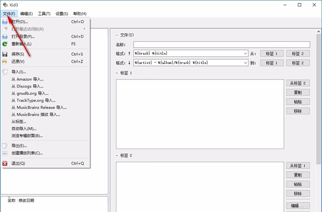This screenshot has width=322, height=212.
Task: Expand 打开最近访问的(R) submenu arrow
Action: coord(84,29)
